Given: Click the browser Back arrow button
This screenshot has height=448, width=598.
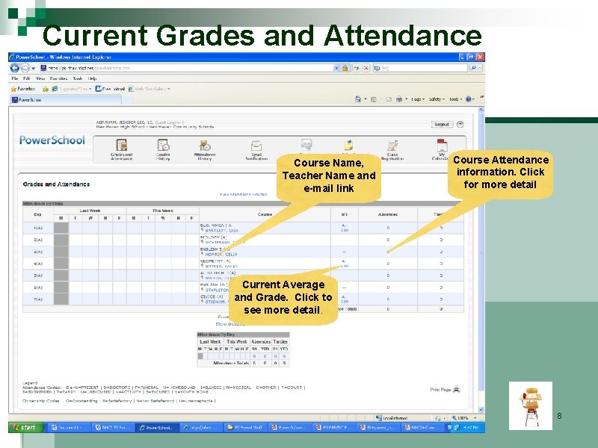Looking at the screenshot, I should click(x=15, y=68).
